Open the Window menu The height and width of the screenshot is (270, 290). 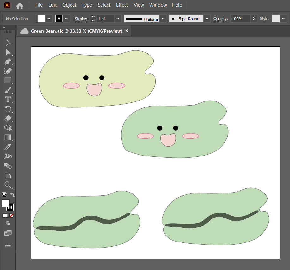pos(158,5)
